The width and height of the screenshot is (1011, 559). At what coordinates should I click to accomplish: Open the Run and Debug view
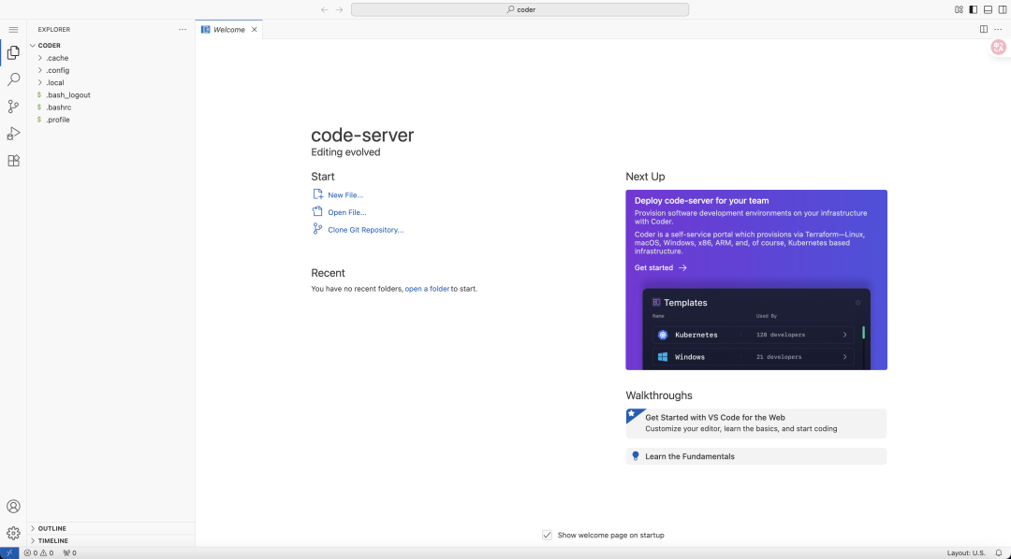[13, 134]
